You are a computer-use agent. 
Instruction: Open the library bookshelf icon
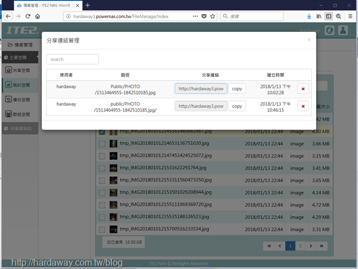pos(319,16)
